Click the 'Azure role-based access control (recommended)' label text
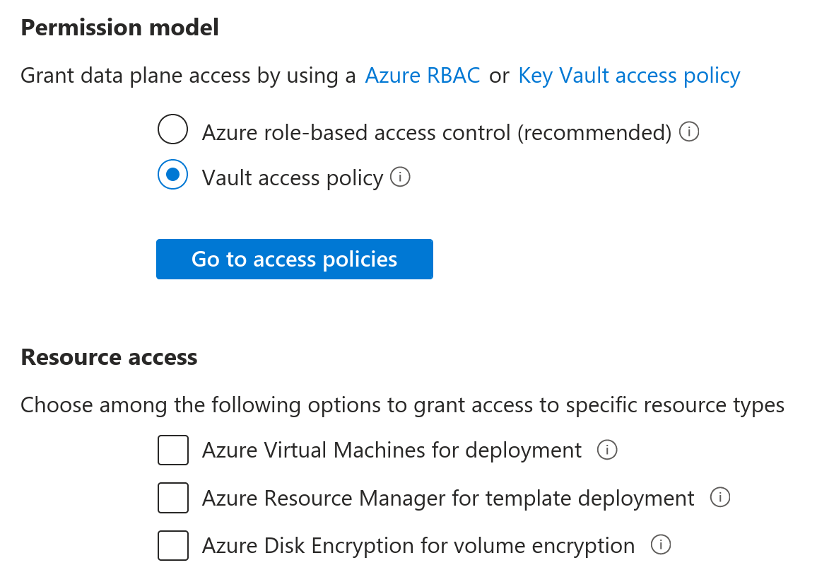 436,132
